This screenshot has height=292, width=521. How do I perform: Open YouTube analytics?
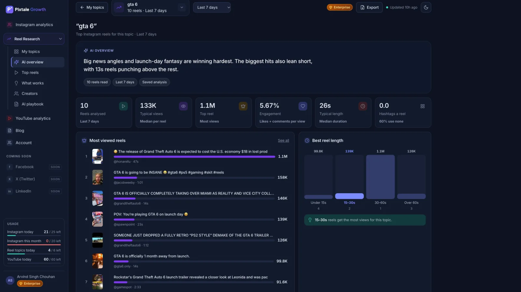[x=34, y=118]
